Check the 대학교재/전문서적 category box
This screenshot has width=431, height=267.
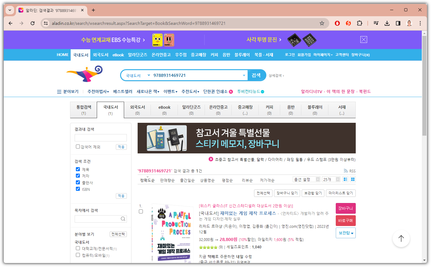pos(78,248)
